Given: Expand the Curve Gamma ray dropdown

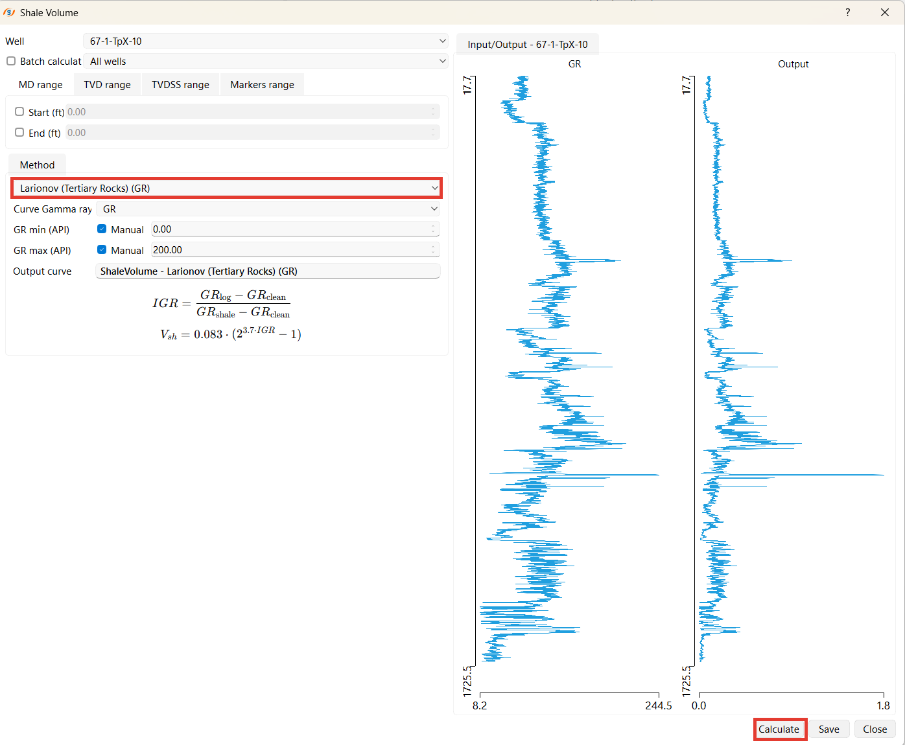Looking at the screenshot, I should pyautogui.click(x=268, y=209).
